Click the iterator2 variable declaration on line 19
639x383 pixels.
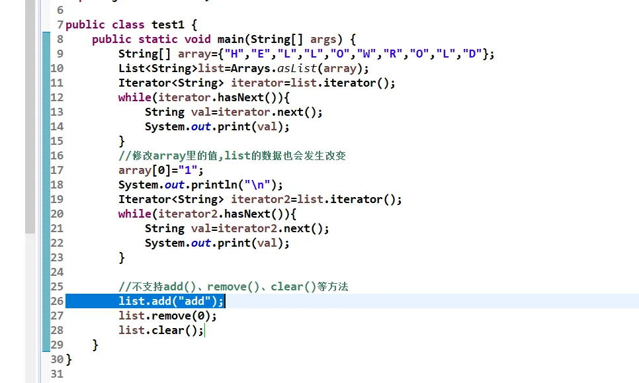click(260, 199)
